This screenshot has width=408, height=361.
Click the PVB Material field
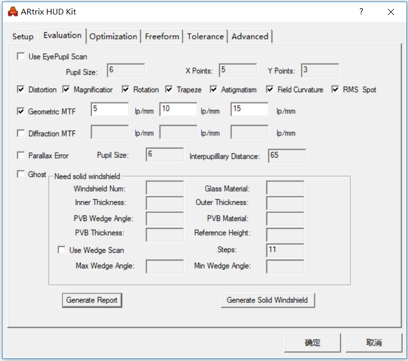pyautogui.click(x=285, y=219)
